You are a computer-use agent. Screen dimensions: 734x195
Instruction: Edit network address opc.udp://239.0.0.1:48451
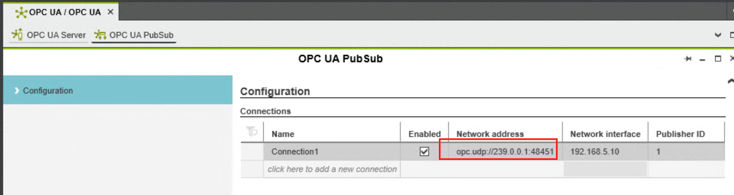point(505,152)
